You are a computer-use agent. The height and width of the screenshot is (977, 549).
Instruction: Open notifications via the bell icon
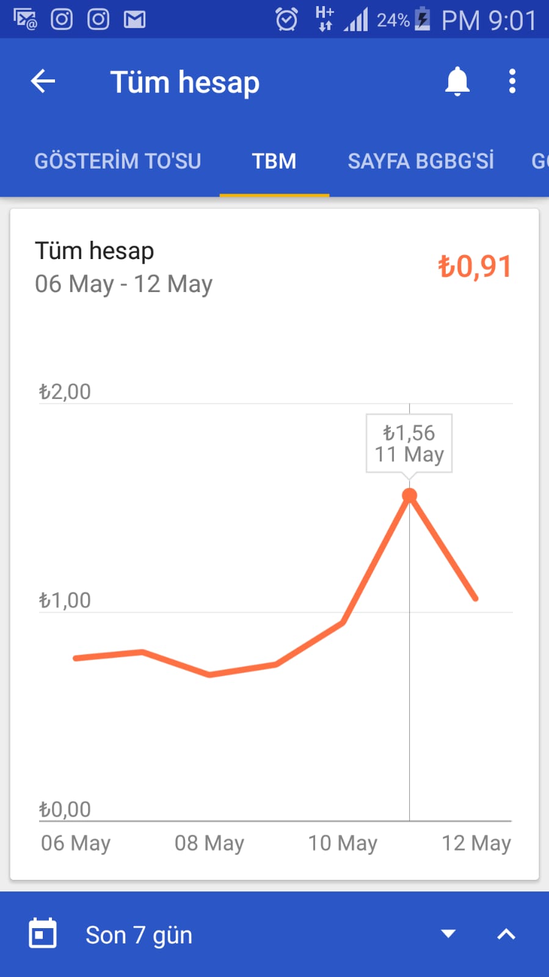[x=457, y=81]
